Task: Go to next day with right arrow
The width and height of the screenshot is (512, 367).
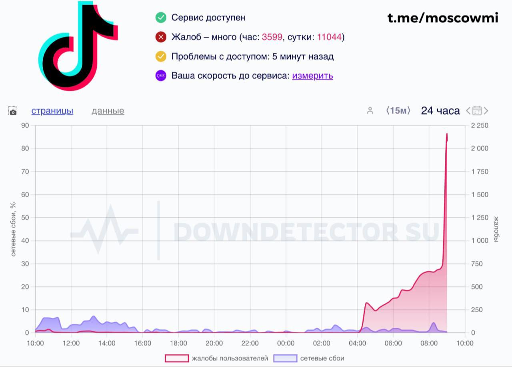Action: coord(486,111)
